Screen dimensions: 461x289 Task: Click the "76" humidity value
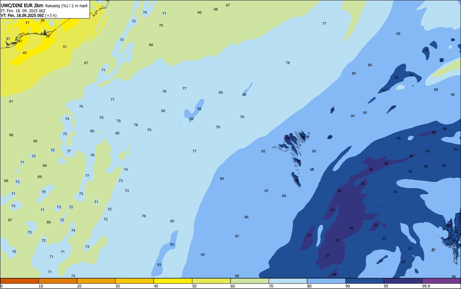click(144, 216)
